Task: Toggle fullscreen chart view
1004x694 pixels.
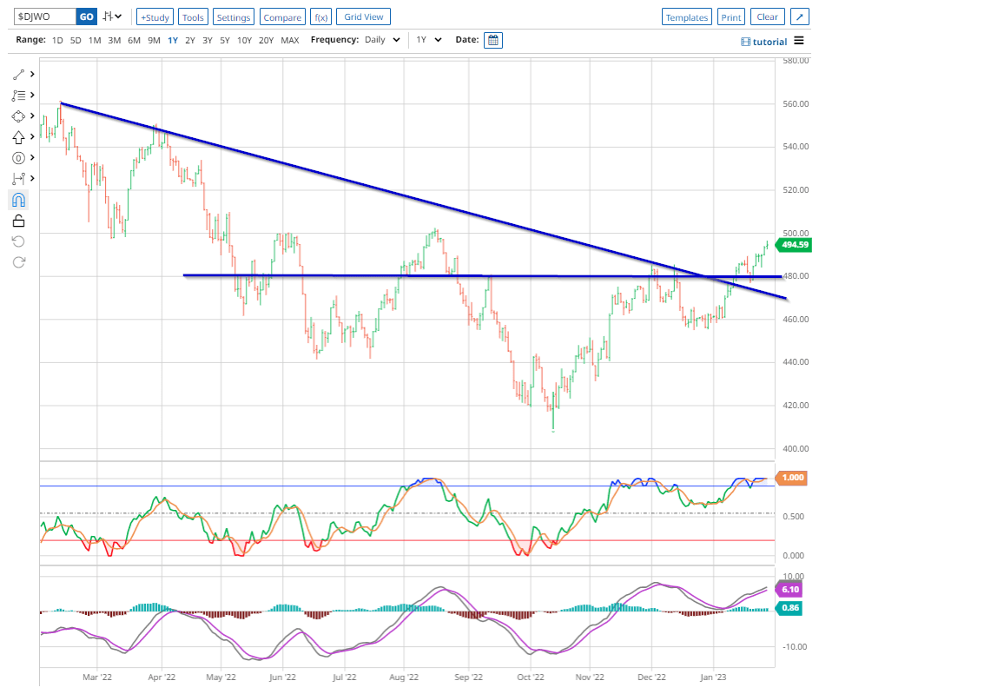Action: coord(799,16)
